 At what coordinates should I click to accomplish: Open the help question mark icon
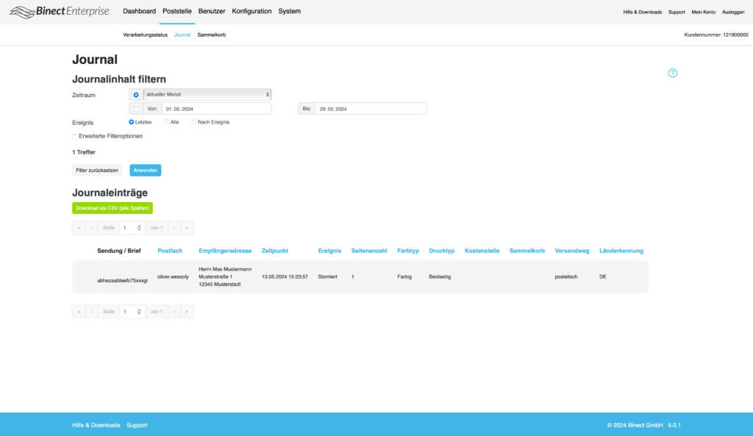(x=672, y=73)
